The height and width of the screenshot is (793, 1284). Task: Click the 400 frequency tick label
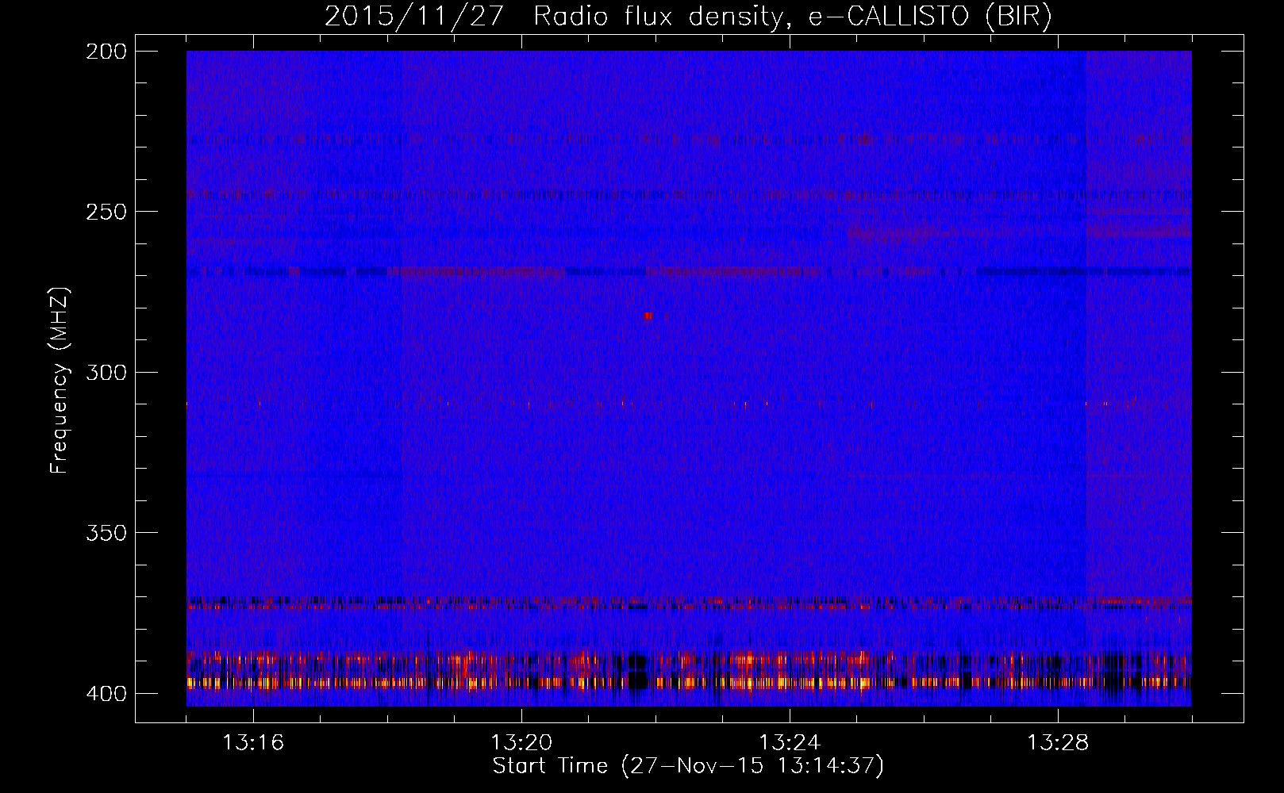tap(106, 693)
